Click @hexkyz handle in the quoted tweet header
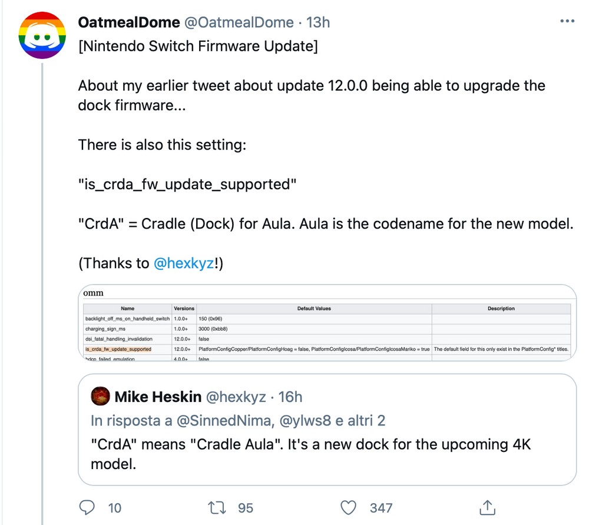Viewport: 589px width, 525px height. (235, 397)
